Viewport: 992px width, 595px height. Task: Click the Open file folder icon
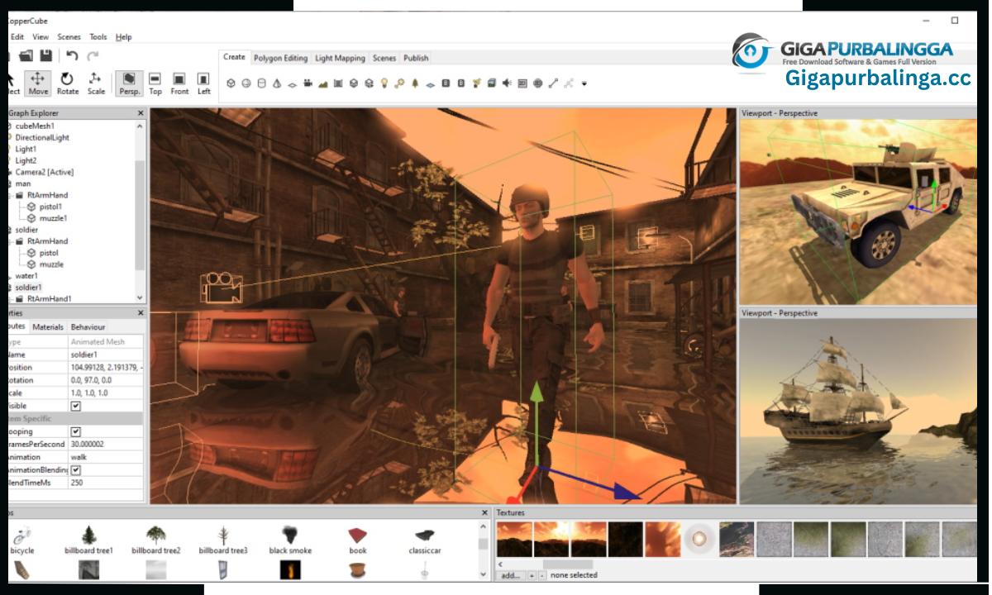[x=26, y=55]
